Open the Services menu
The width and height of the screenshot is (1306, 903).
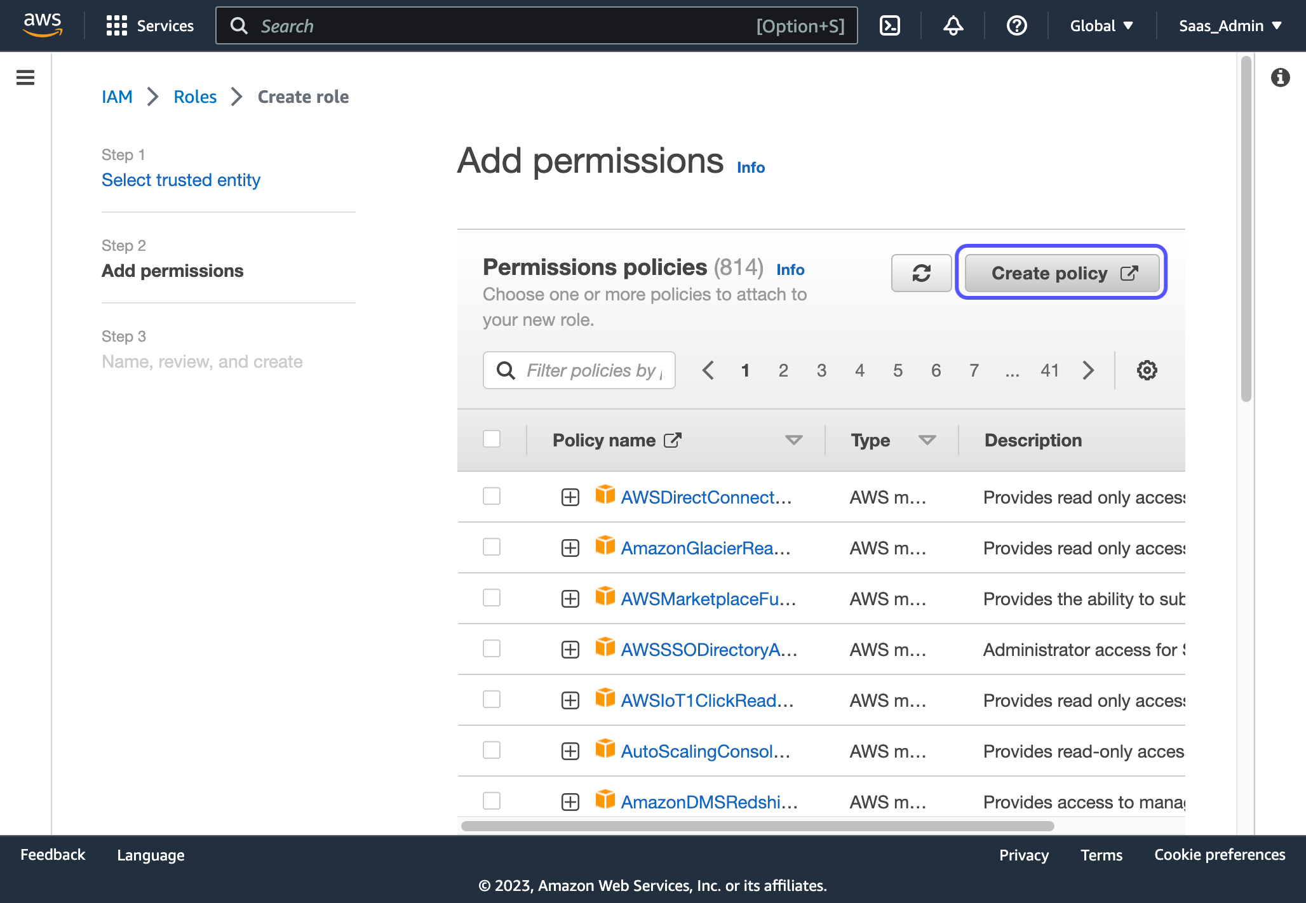(150, 25)
